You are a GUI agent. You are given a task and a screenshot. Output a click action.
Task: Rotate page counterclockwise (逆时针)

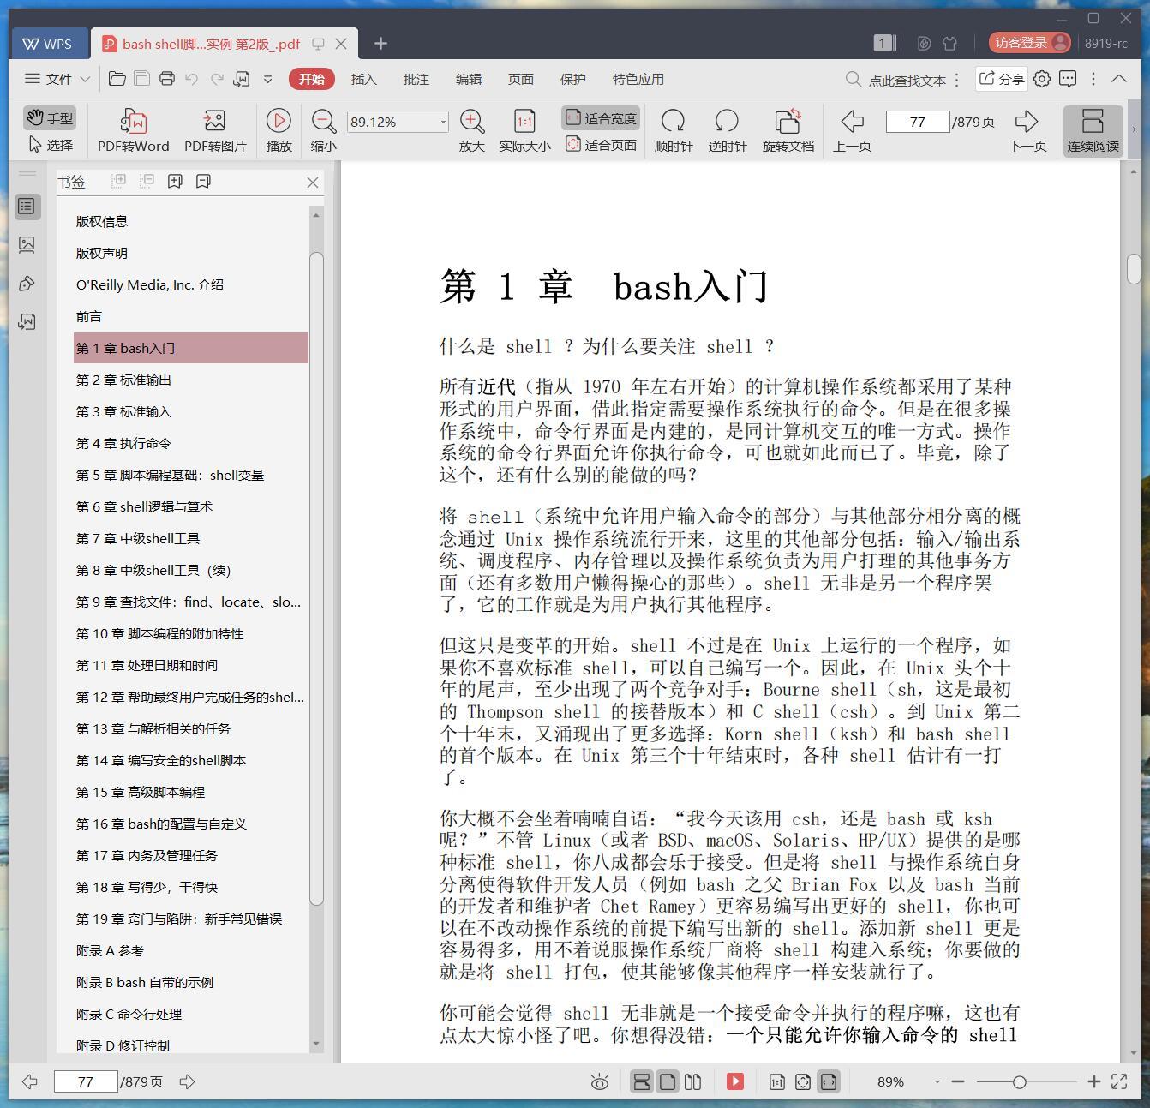coord(727,131)
